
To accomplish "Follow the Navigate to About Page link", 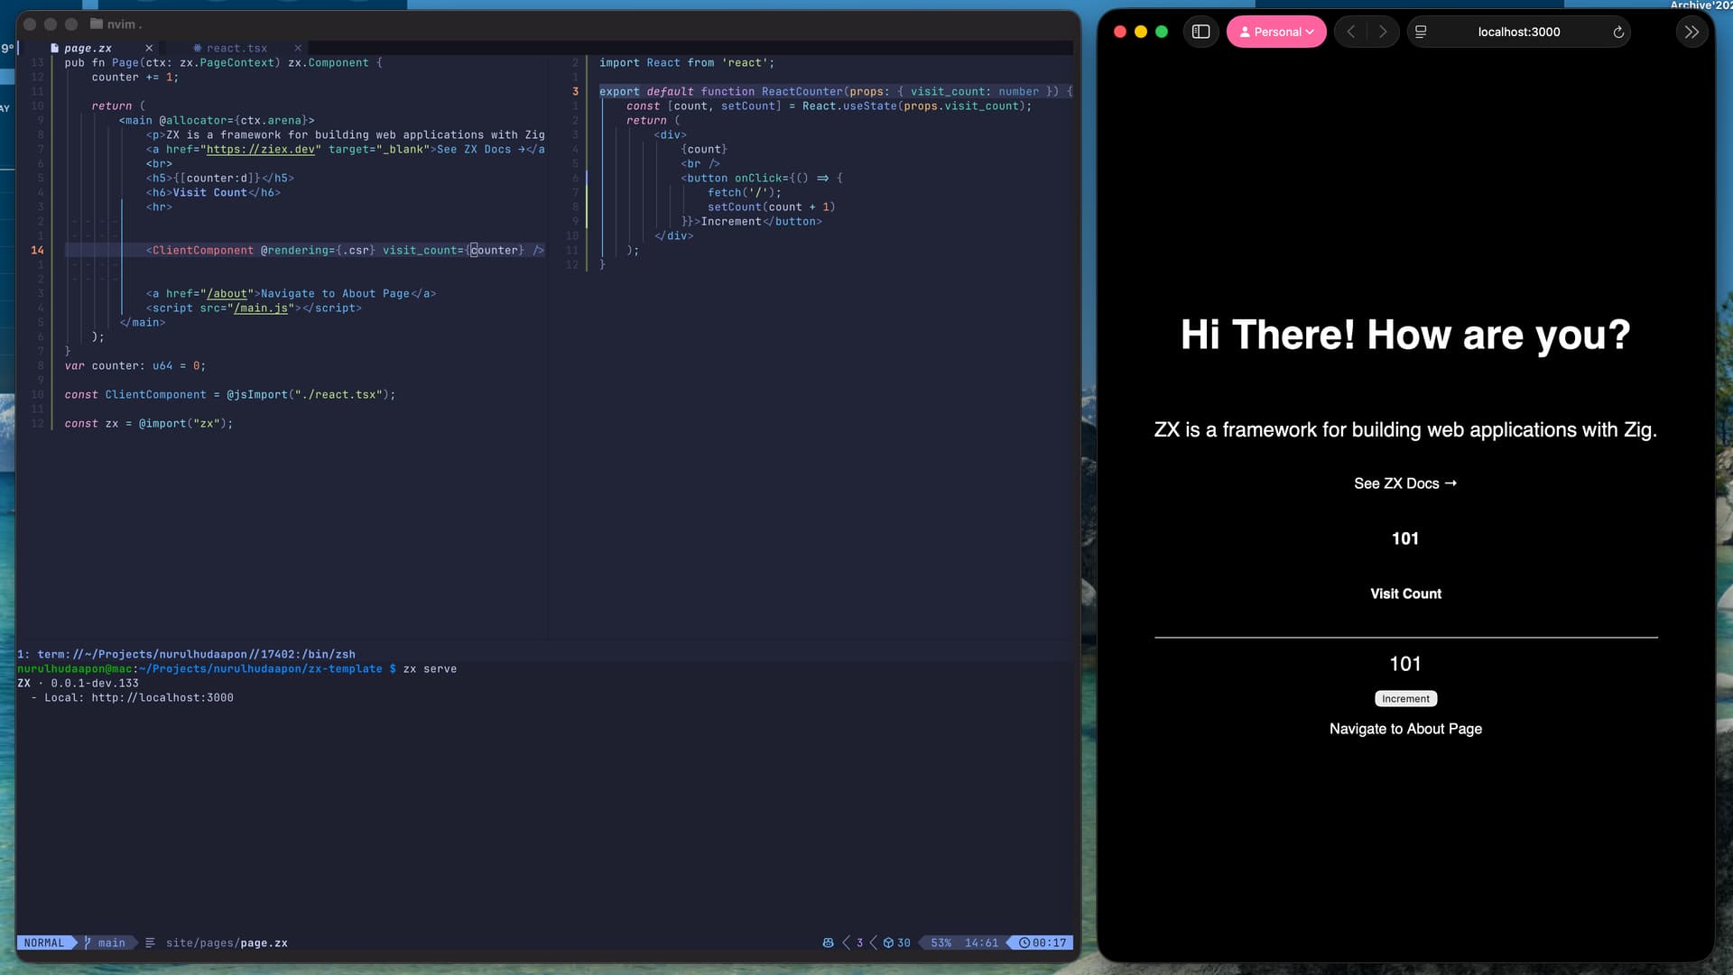I will click(1404, 729).
